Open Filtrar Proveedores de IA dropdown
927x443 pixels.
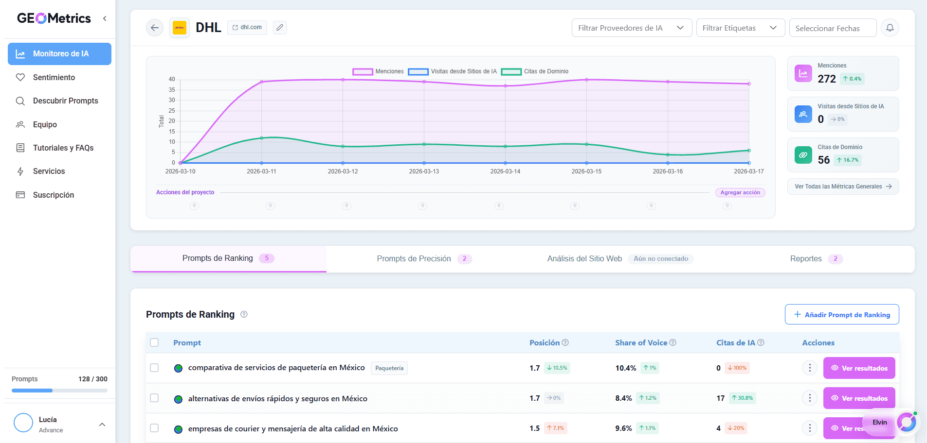coord(632,28)
